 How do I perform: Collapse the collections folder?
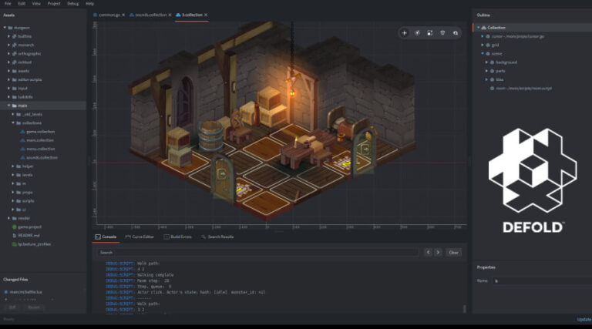tap(13, 123)
